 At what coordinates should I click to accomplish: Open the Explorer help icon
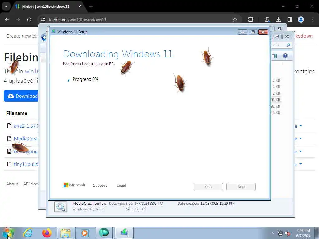(x=285, y=56)
